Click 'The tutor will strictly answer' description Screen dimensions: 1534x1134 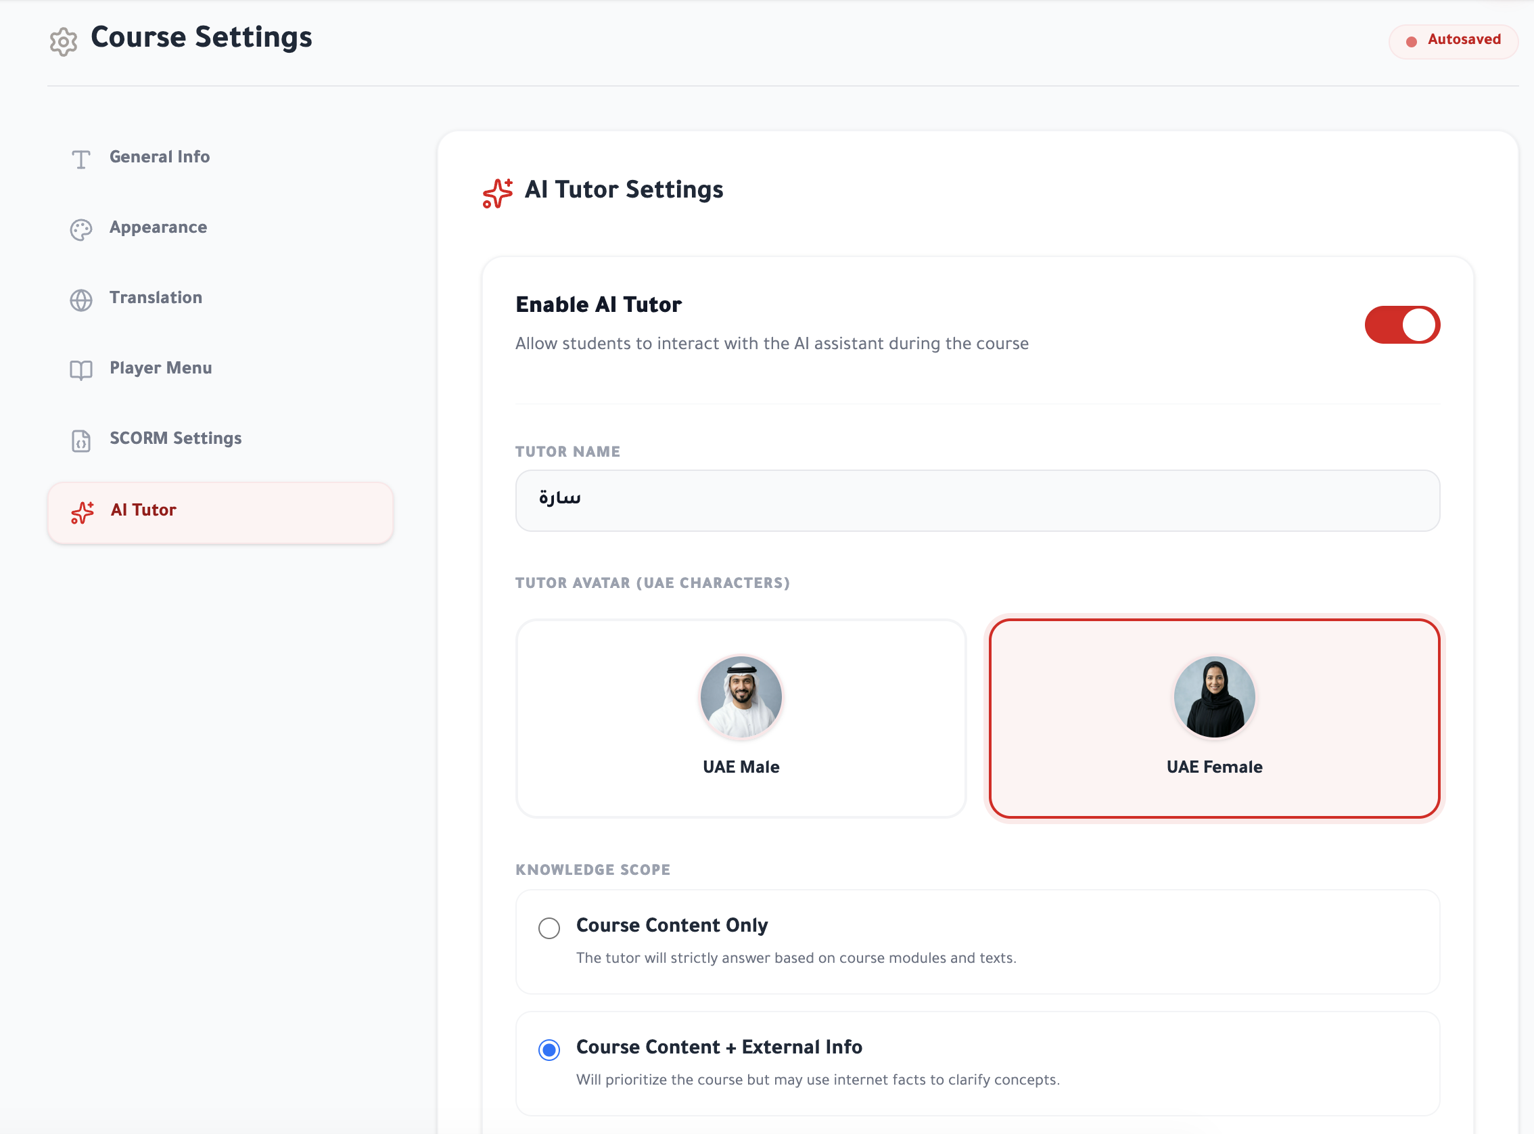[x=796, y=958]
